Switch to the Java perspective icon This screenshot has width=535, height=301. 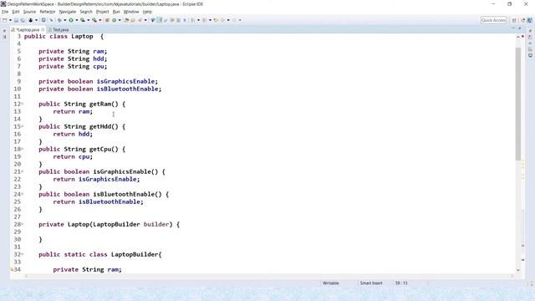click(529, 20)
